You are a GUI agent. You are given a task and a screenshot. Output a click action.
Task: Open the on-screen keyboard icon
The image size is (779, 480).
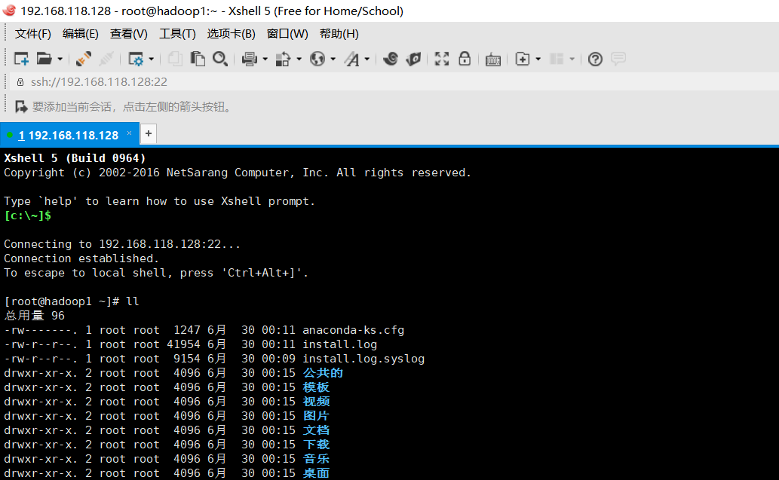[493, 60]
